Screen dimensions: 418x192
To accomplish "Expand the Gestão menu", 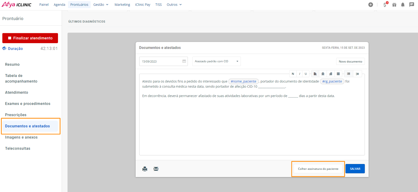I will point(101,5).
